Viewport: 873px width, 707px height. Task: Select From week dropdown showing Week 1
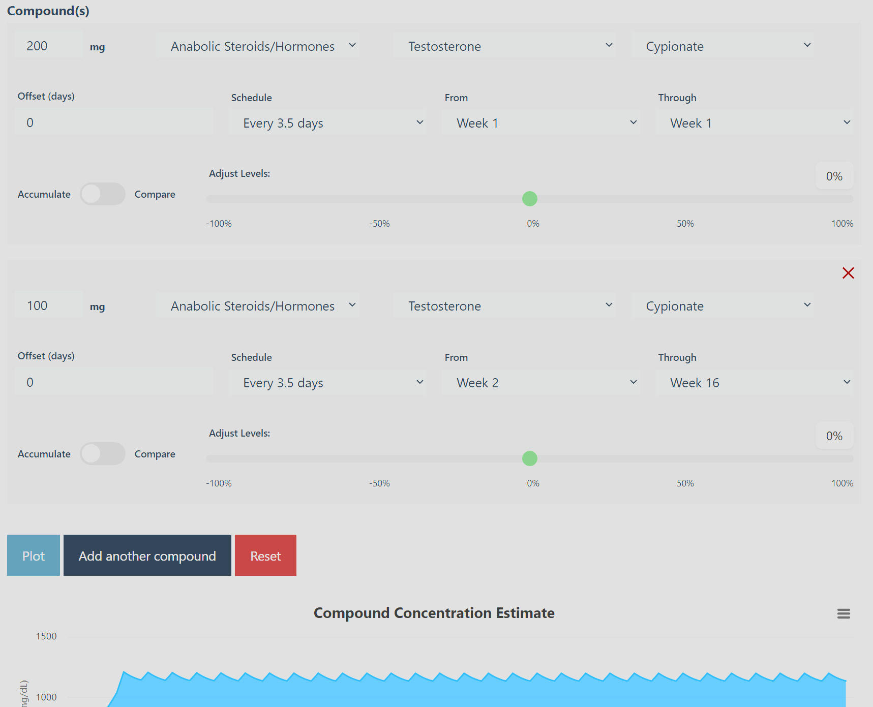coord(541,123)
